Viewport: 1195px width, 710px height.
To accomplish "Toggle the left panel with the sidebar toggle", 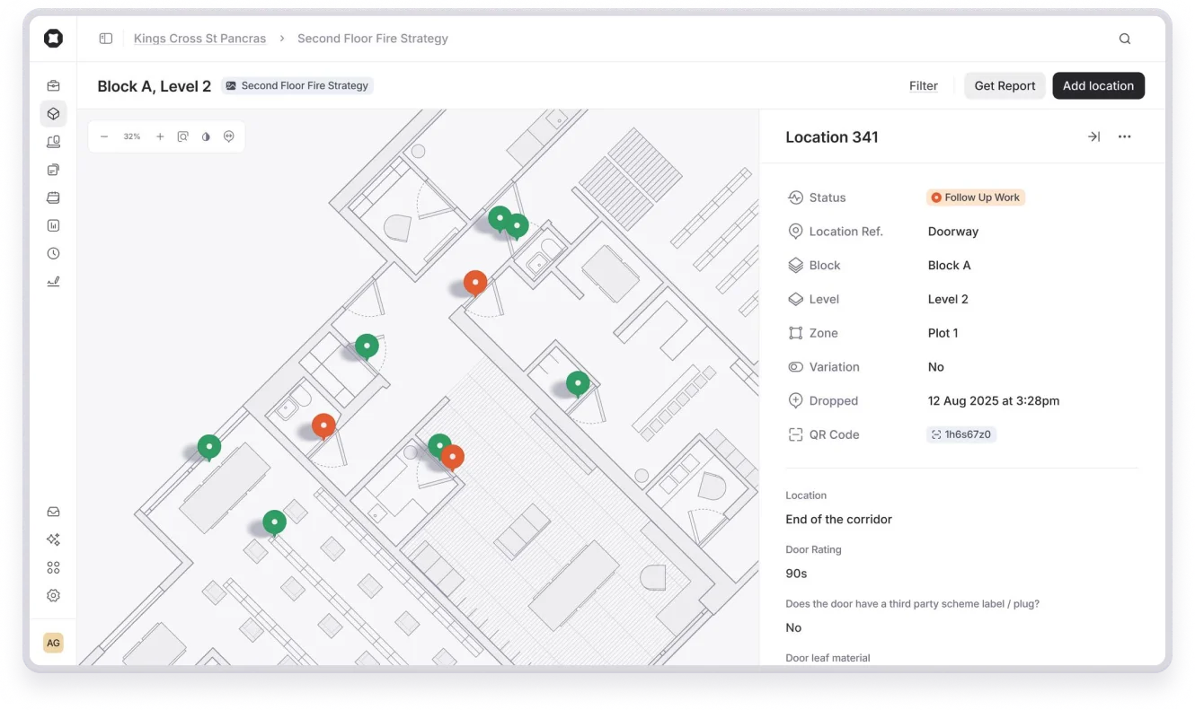I will 105,38.
